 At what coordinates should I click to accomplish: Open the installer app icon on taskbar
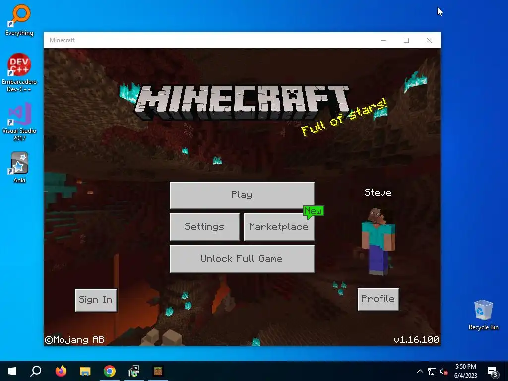pos(134,371)
